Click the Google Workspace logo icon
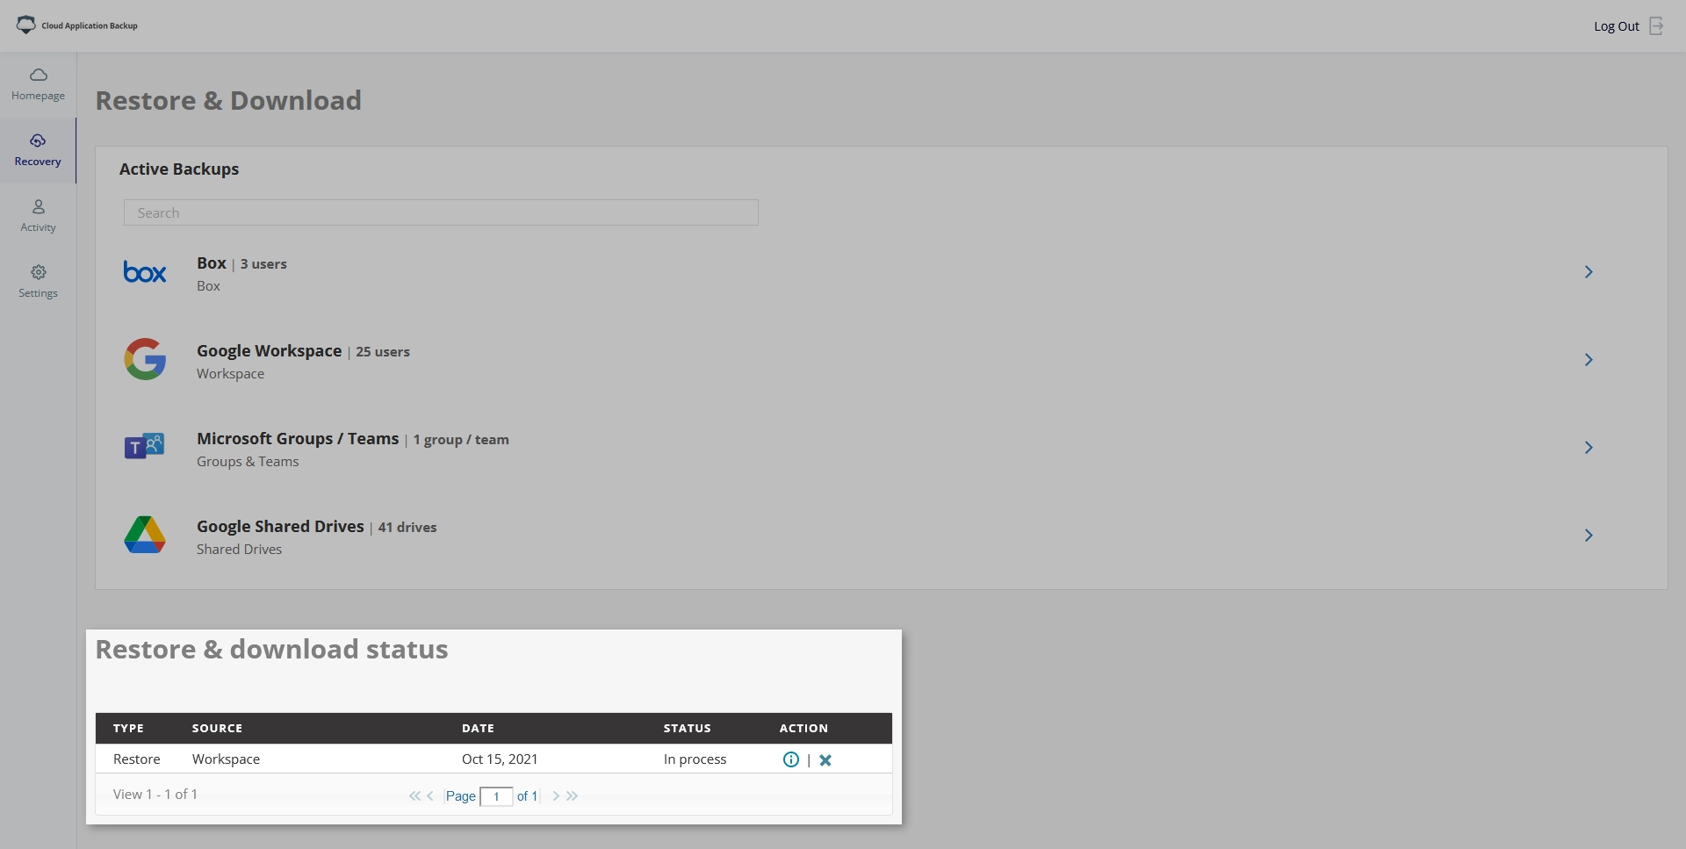 pyautogui.click(x=145, y=360)
